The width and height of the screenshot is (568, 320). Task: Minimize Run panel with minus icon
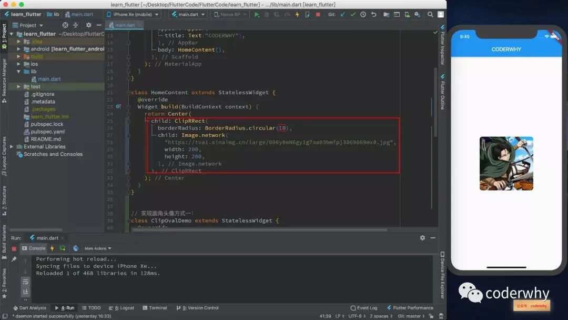432,238
